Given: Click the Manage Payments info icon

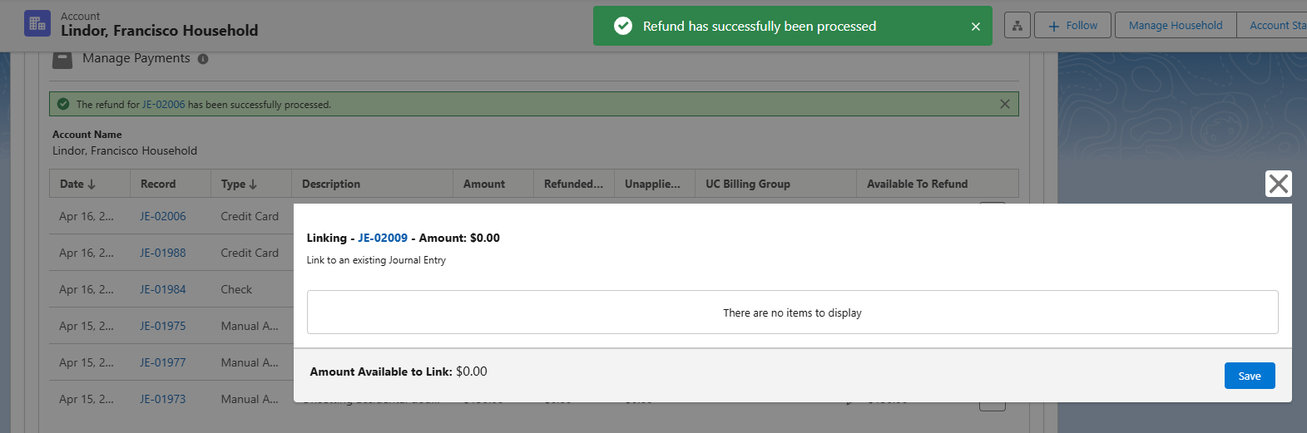Looking at the screenshot, I should [203, 59].
